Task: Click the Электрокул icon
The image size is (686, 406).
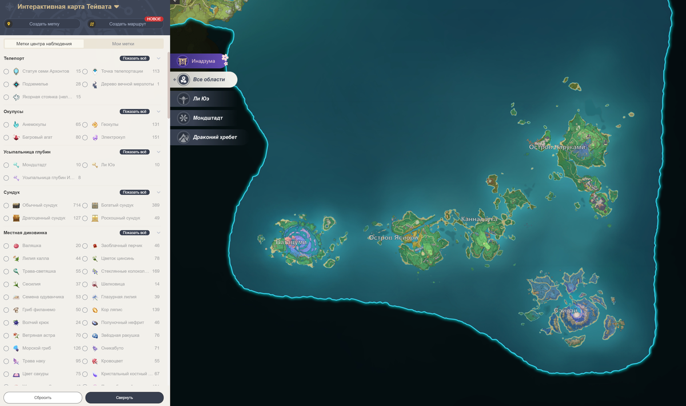Action: click(x=95, y=137)
